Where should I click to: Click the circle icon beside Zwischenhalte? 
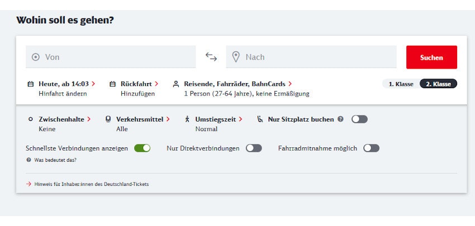point(30,119)
